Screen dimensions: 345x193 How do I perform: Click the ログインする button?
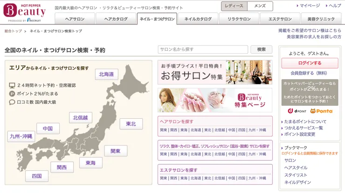(310, 63)
